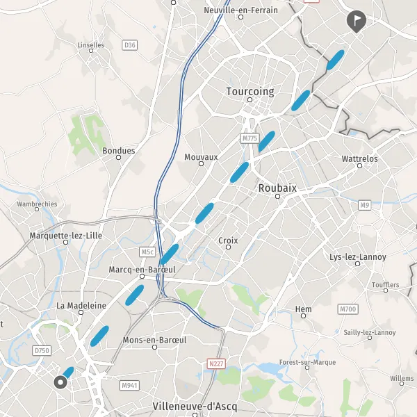Click the Marcq-en-Barœul town label
Image resolution: width=417 pixels, height=417 pixels.
point(142,270)
